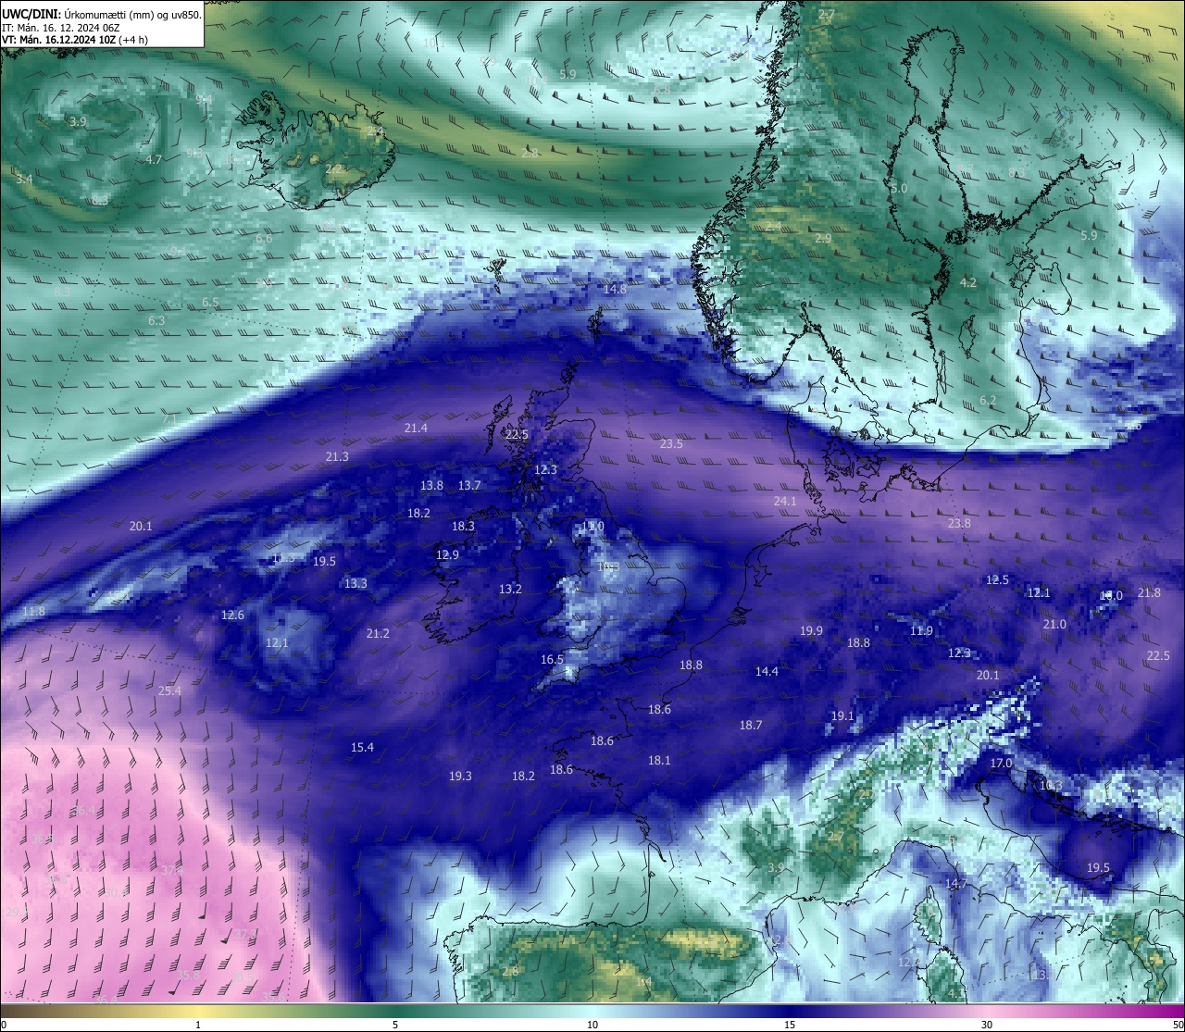
Task: Click the 13.3 value in the Atlantic
Action: (355, 583)
